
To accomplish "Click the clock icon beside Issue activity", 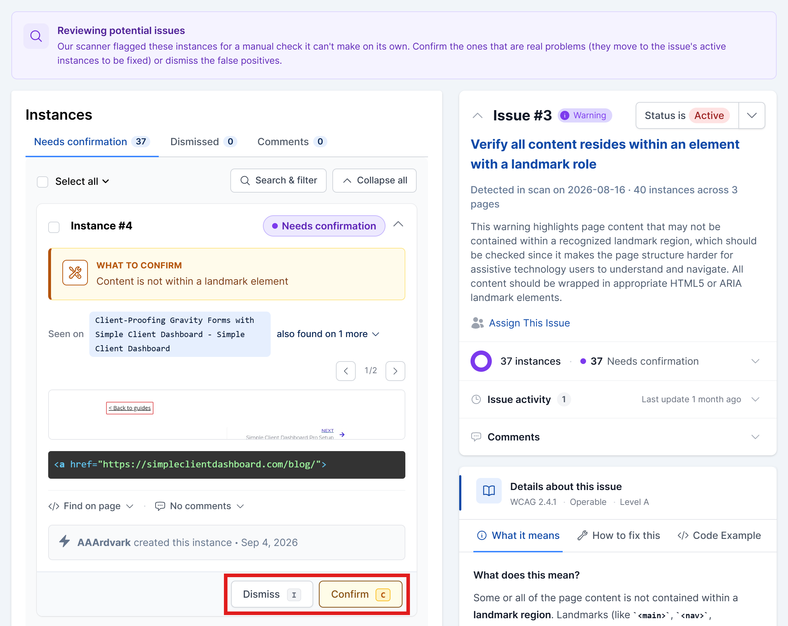I will pos(476,399).
